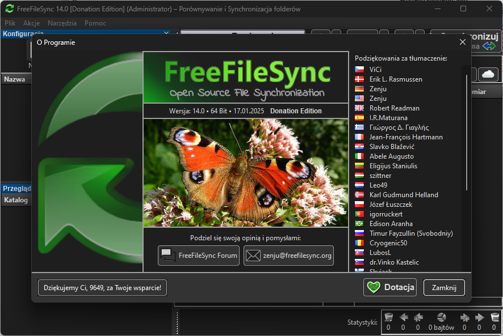Image resolution: width=503 pixels, height=336 pixels.
Task: Open the FreeFileSync Forum link
Action: [x=199, y=256]
